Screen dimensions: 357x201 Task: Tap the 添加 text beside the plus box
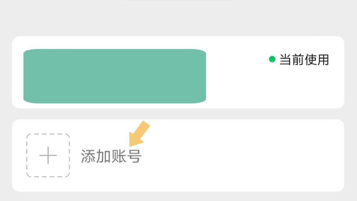[96, 156]
